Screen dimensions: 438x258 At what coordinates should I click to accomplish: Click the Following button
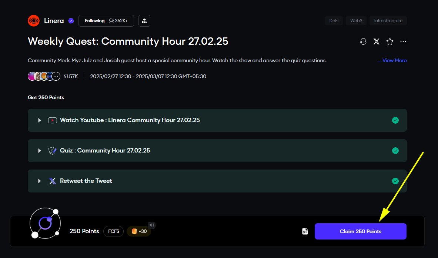coord(106,21)
